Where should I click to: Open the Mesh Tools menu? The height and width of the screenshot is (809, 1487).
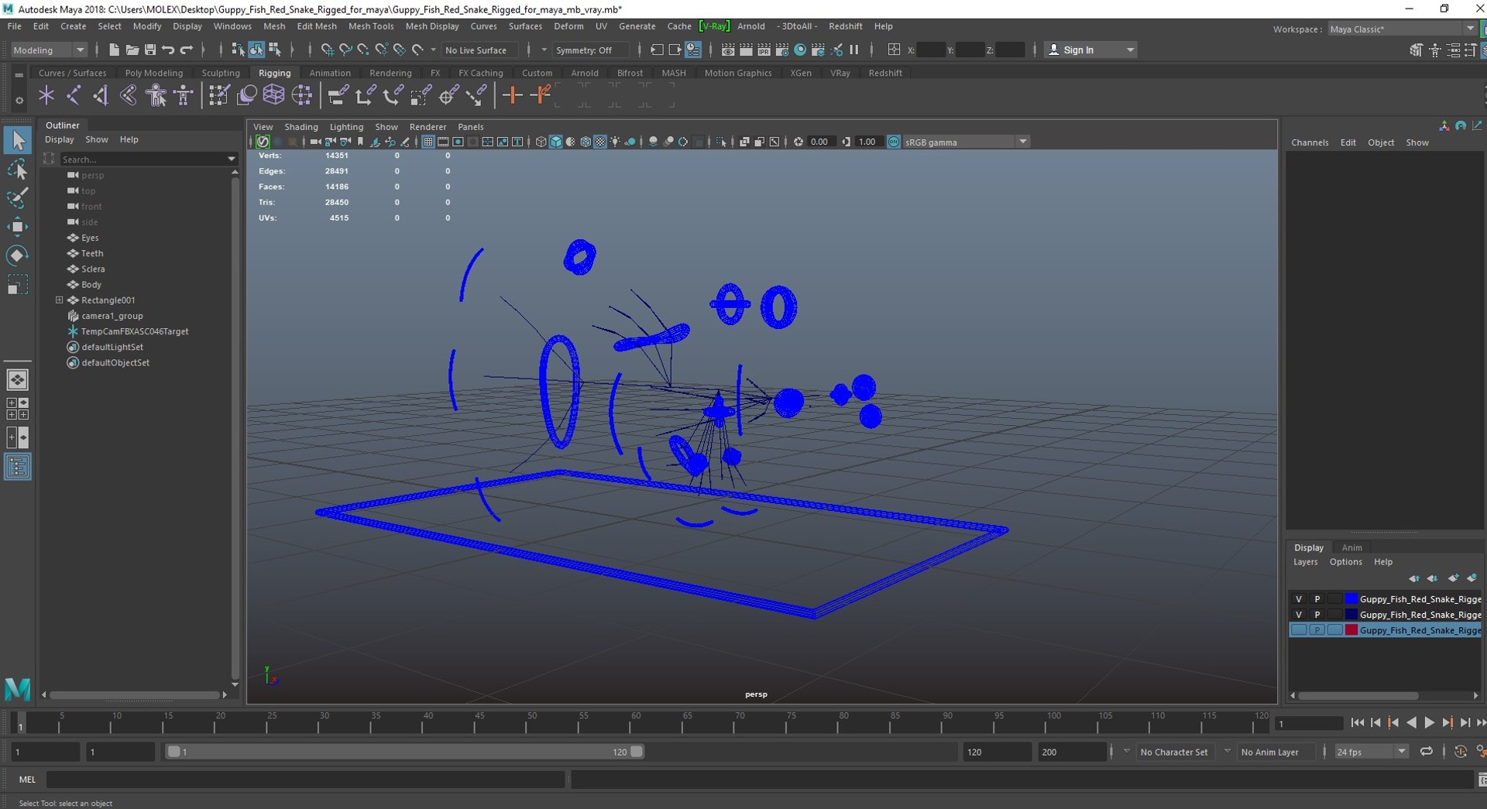pyautogui.click(x=371, y=26)
